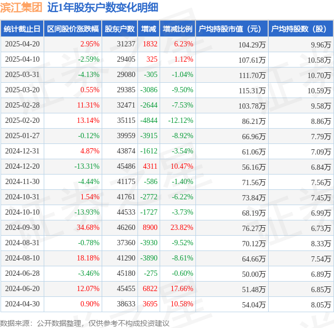Click the change value 8900

150,228
